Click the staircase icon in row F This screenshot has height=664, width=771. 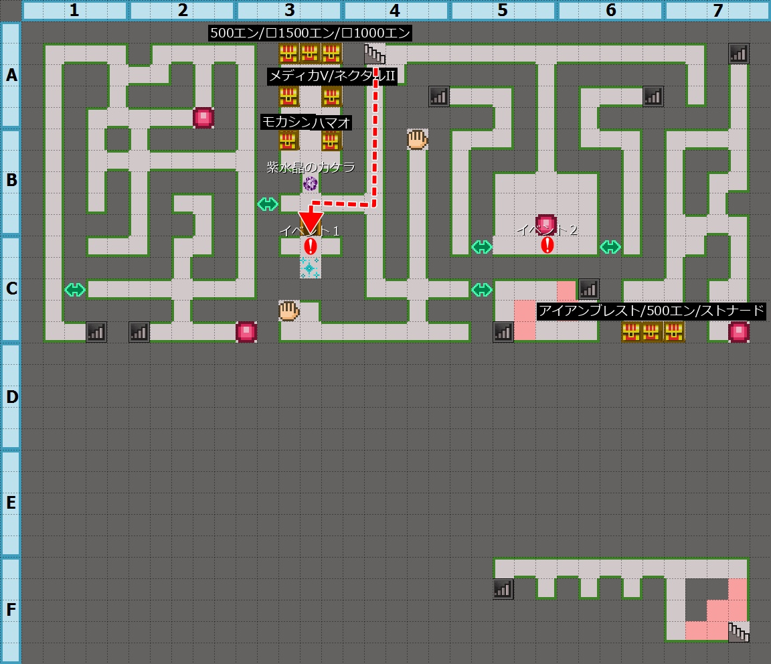(738, 632)
